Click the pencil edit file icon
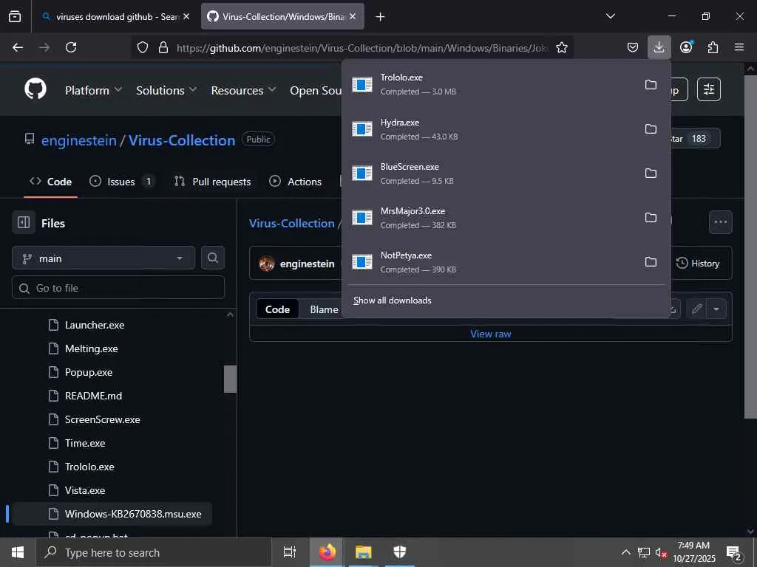This screenshot has height=567, width=757. [x=696, y=309]
